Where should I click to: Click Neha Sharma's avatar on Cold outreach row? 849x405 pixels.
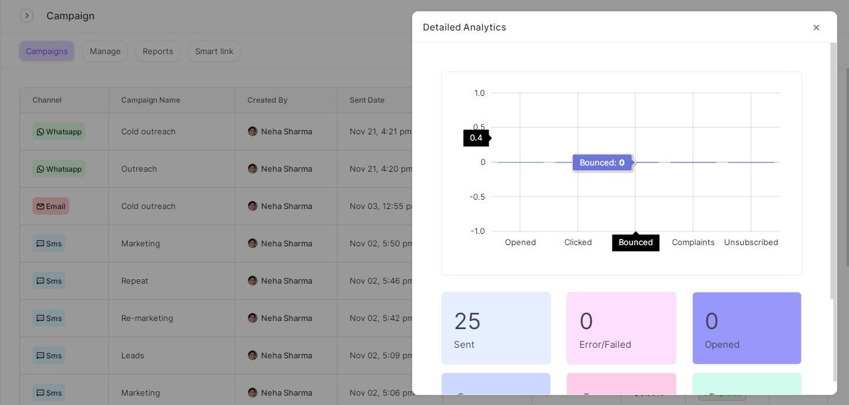click(253, 131)
